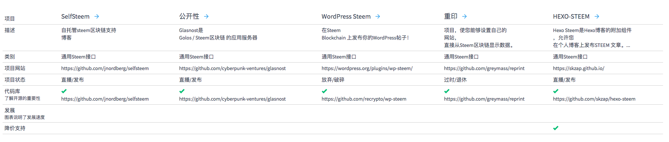Open cyberpunk-ventures/glasnost code repository link
669x142 pixels.
click(x=232, y=99)
